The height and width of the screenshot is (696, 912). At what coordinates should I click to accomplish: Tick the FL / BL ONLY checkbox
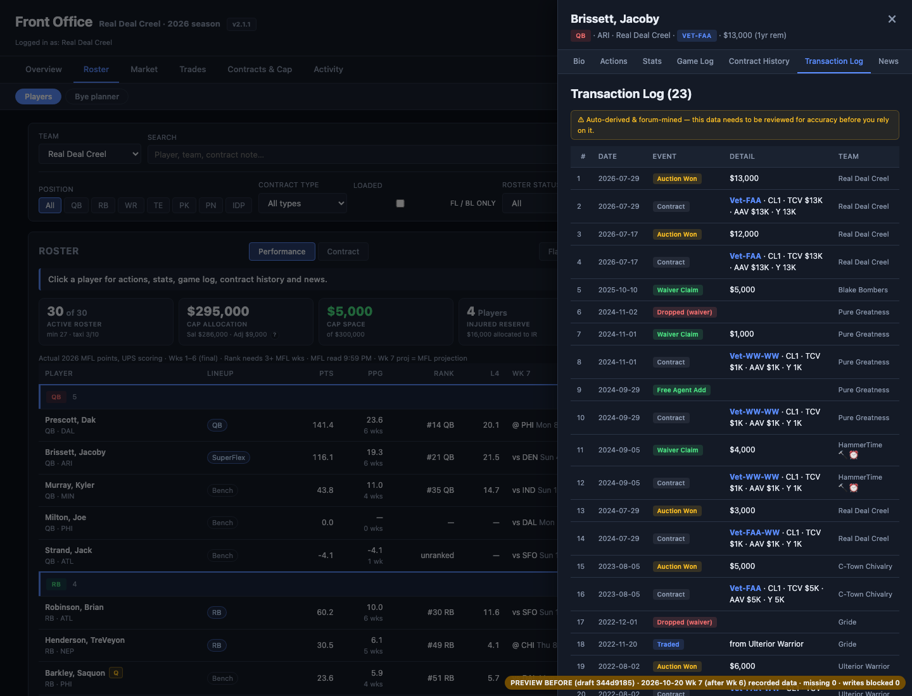click(x=400, y=203)
